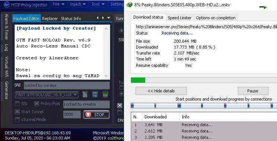Viewport: 277px width, 141px height.
Task: Click the 2.107 MB/sec transfer rate value
Action: 187,53
